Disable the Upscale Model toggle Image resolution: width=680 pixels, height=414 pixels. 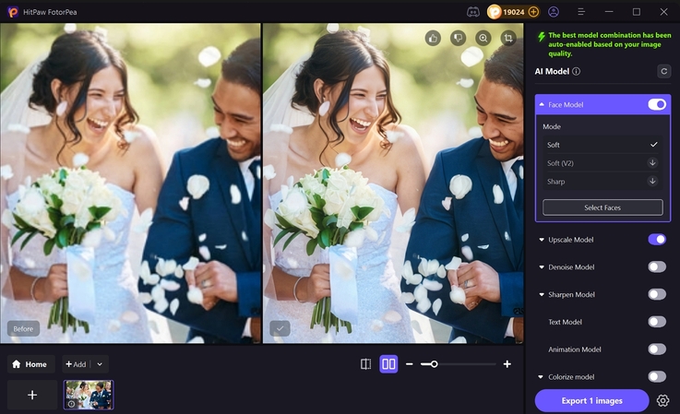coord(657,240)
